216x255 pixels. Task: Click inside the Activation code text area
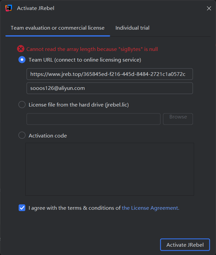pyautogui.click(x=110, y=169)
